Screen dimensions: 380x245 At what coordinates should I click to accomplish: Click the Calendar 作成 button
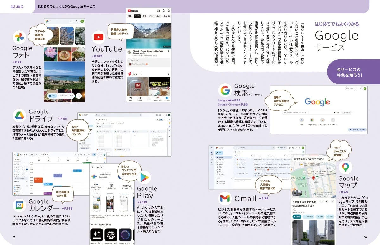[18, 160]
